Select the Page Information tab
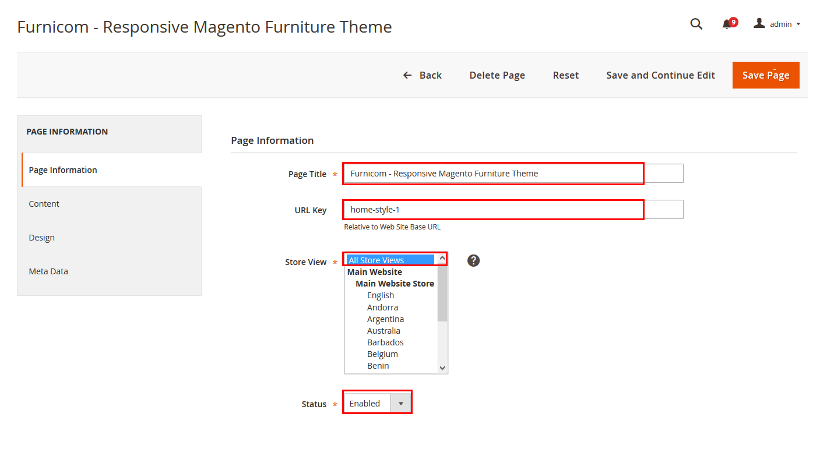This screenshot has height=463, width=820. click(112, 170)
